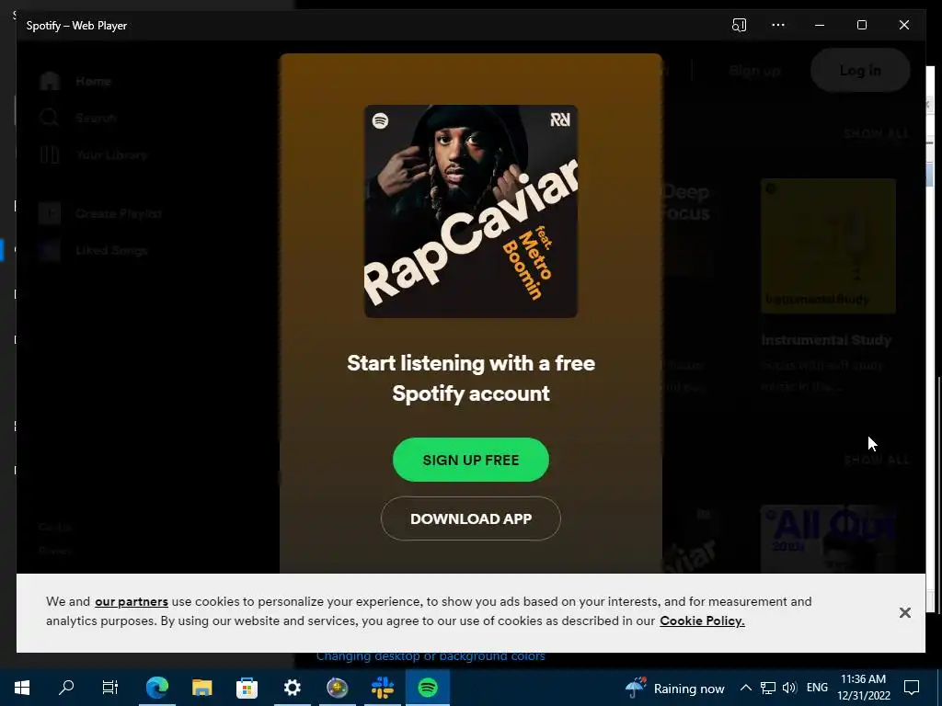942x706 pixels.
Task: Click the upper SHOW ALL link
Action: pos(877,134)
